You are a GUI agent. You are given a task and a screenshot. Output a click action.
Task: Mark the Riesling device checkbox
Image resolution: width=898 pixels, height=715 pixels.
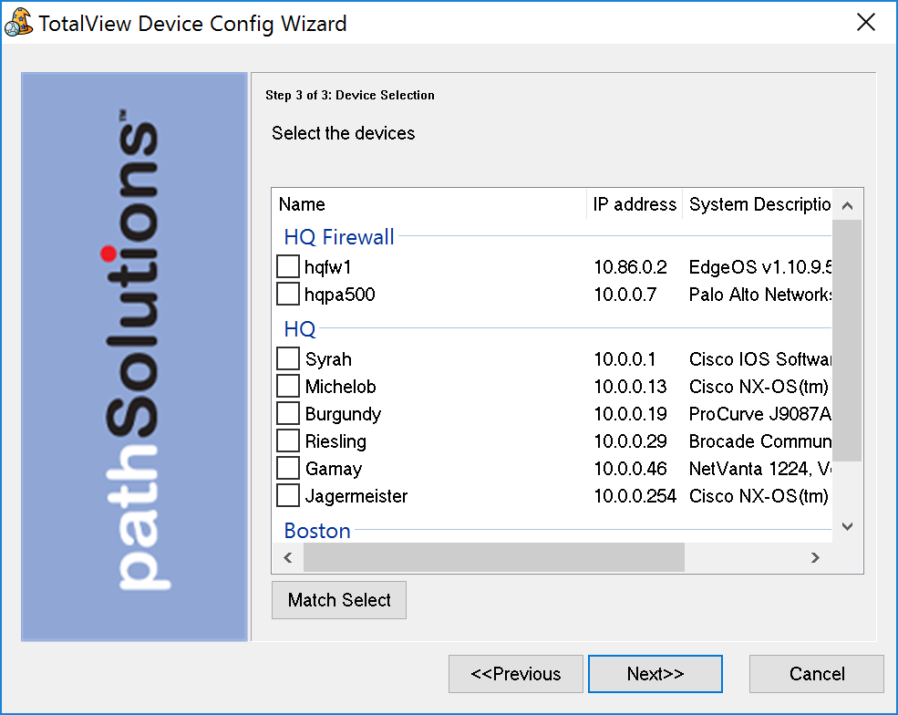(x=288, y=441)
